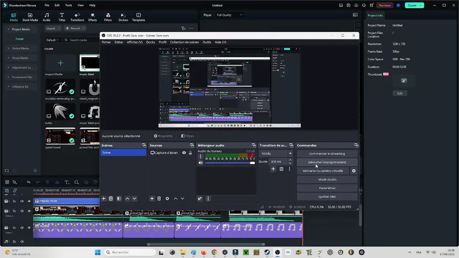
Task: Click the Durée 300 ms field
Action: click(x=280, y=162)
